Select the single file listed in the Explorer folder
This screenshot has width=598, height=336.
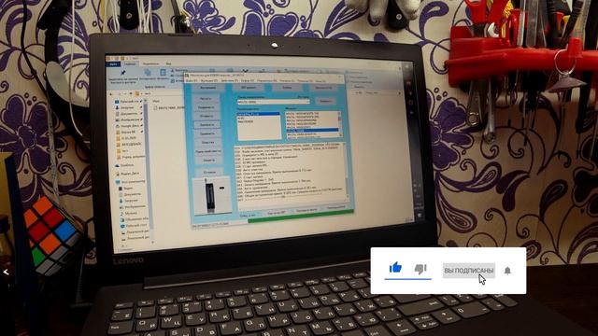[x=169, y=108]
